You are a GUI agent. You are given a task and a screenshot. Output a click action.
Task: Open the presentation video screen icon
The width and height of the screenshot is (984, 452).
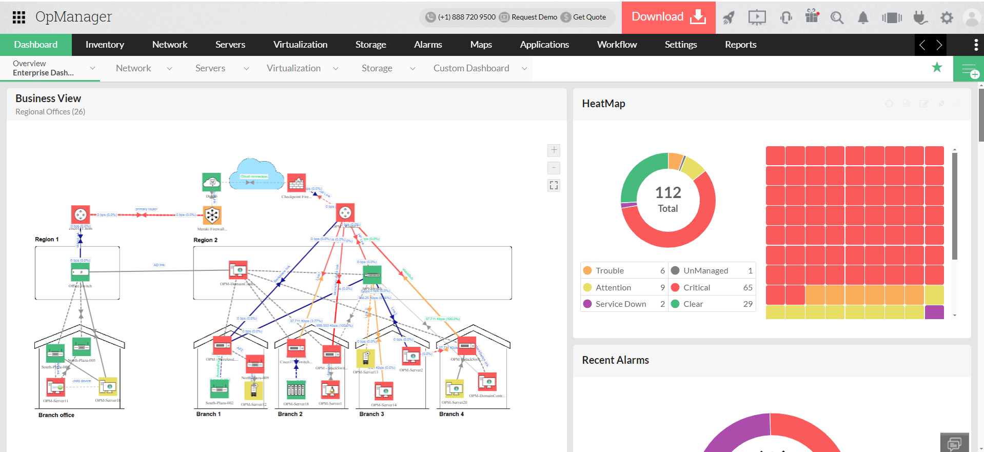(x=757, y=18)
